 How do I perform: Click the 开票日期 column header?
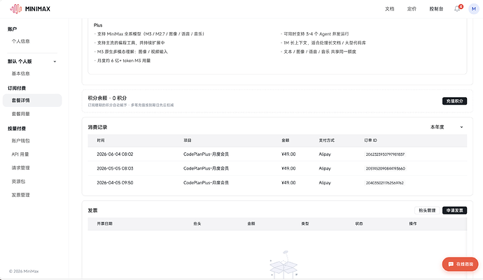(104, 223)
